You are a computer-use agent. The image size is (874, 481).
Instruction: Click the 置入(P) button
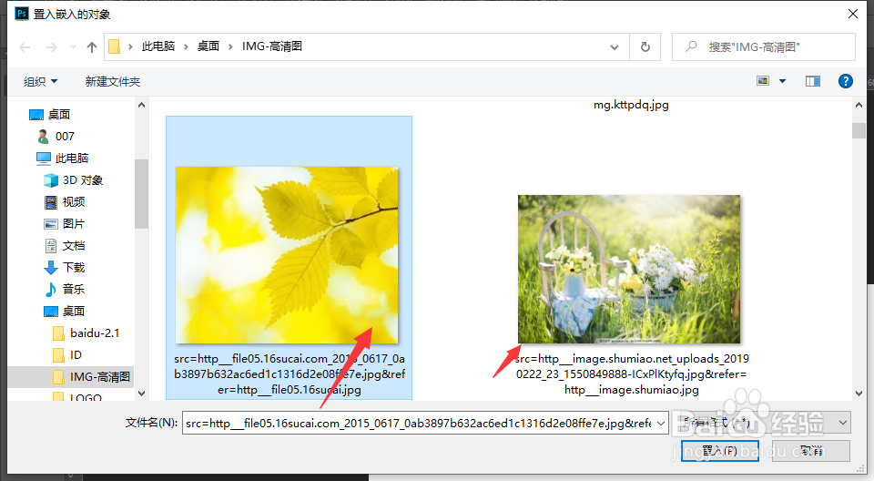click(719, 451)
